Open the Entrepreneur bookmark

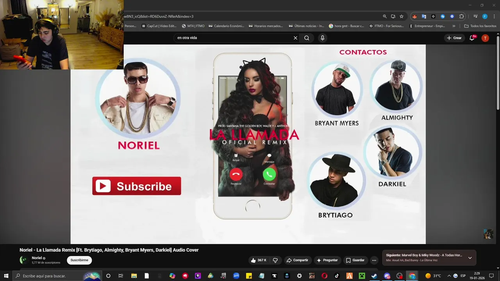(x=427, y=26)
